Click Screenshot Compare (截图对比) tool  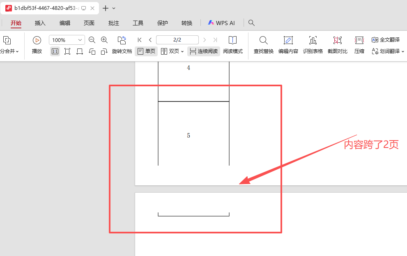click(x=338, y=45)
